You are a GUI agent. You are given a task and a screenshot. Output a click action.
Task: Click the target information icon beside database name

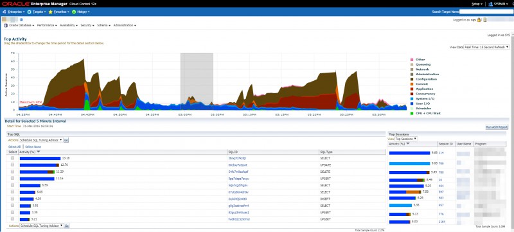tap(21, 20)
